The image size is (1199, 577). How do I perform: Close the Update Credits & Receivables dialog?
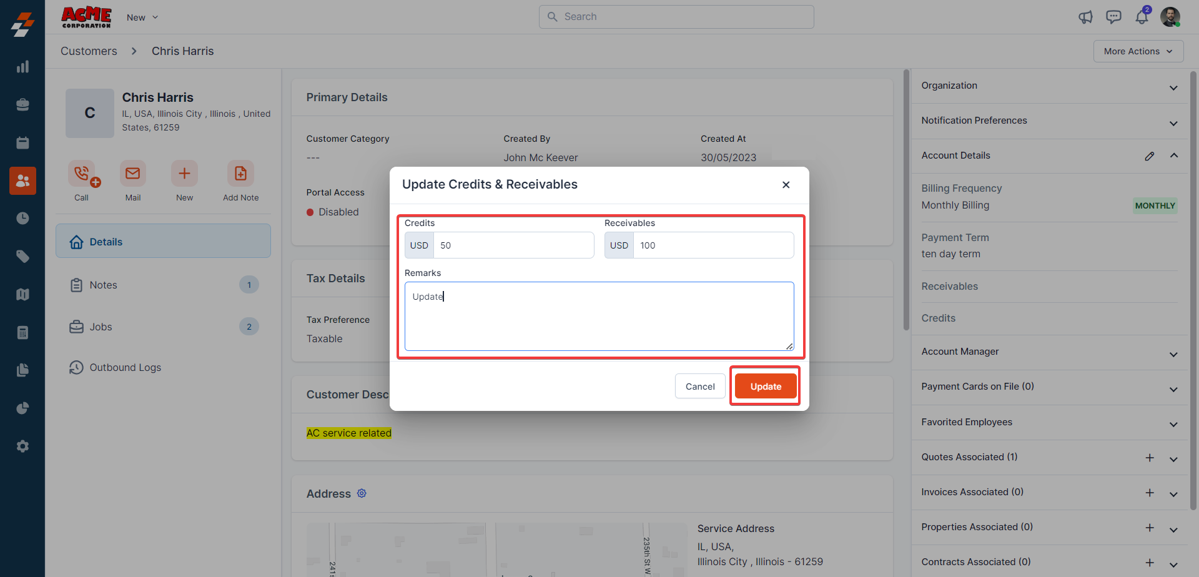[x=786, y=185]
